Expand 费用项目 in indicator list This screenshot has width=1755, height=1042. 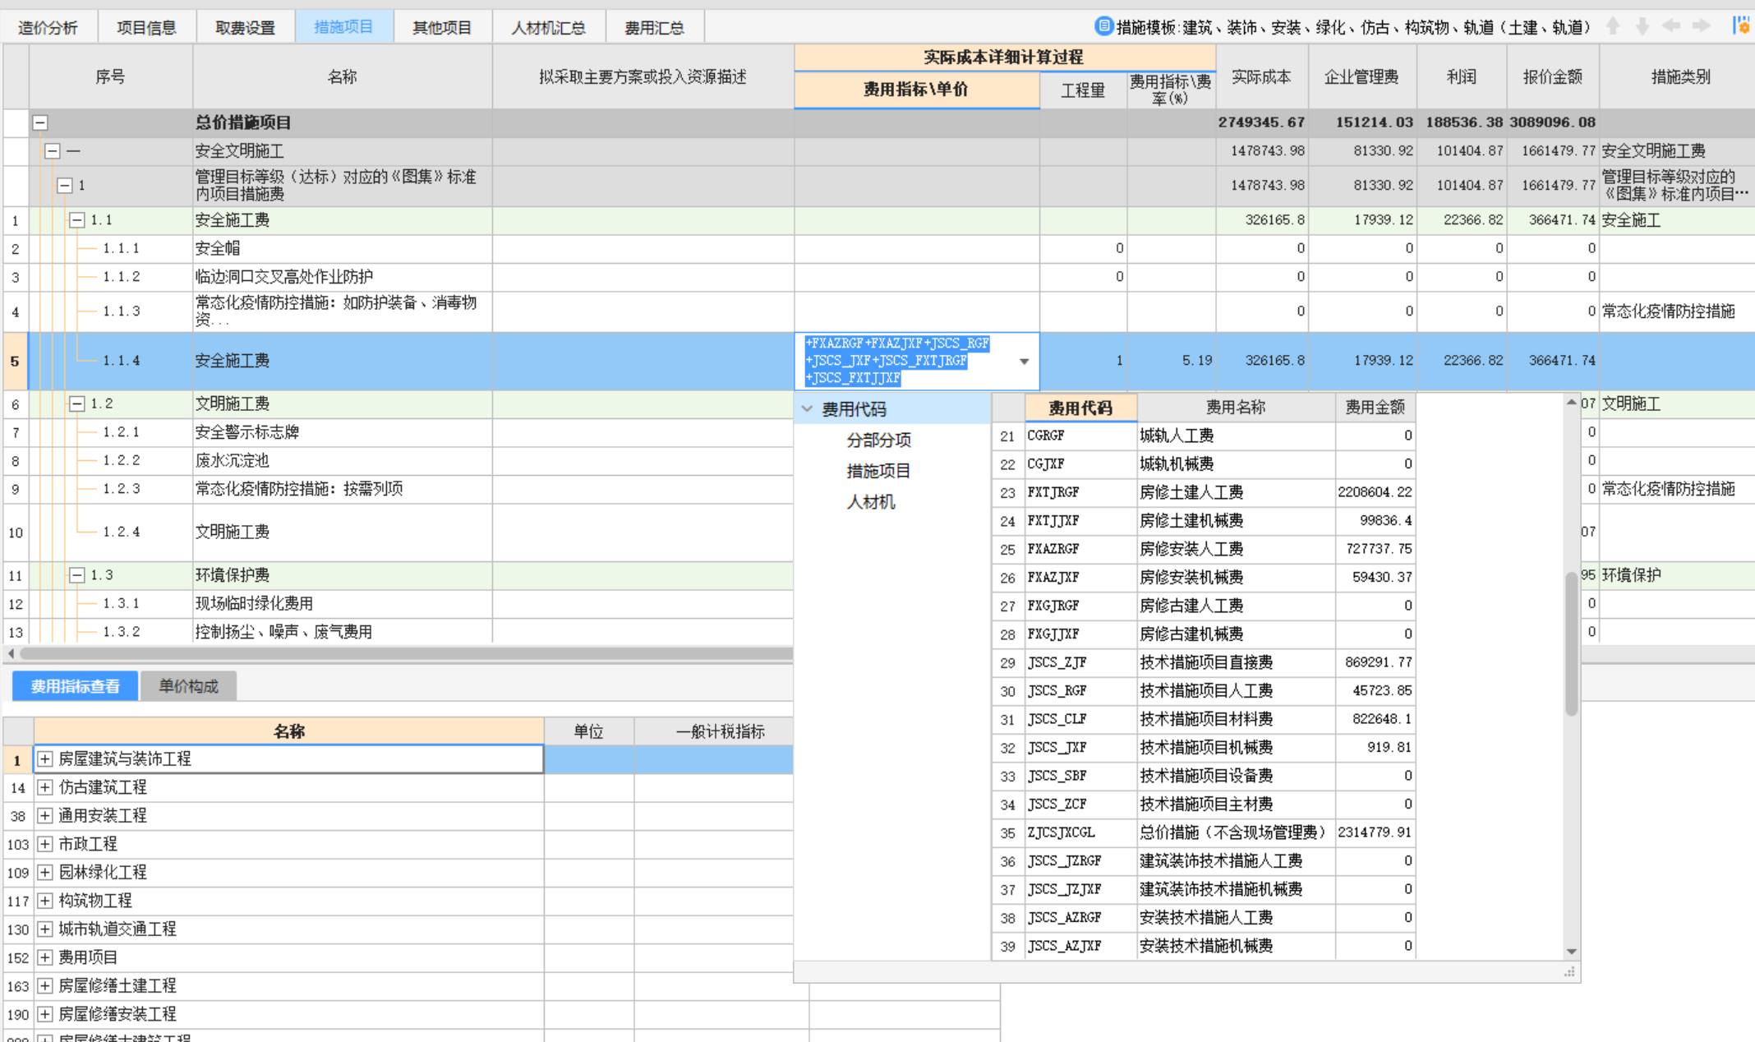pos(45,957)
